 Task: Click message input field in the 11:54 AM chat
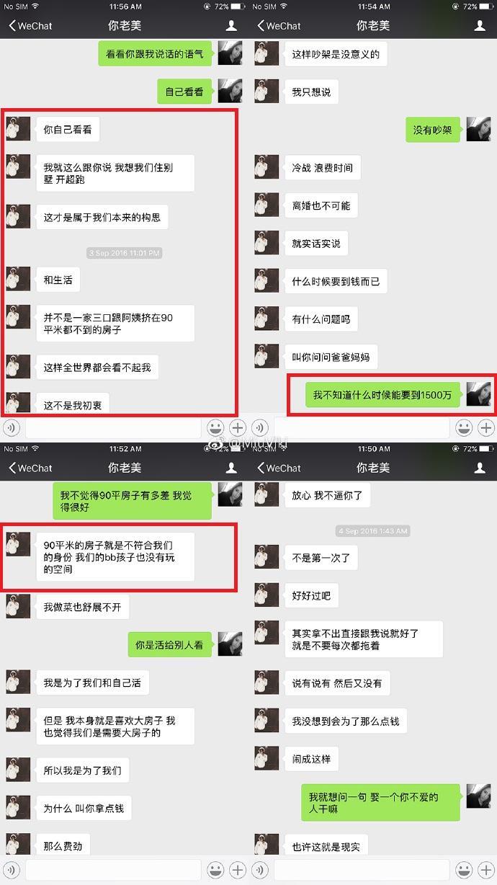point(362,428)
